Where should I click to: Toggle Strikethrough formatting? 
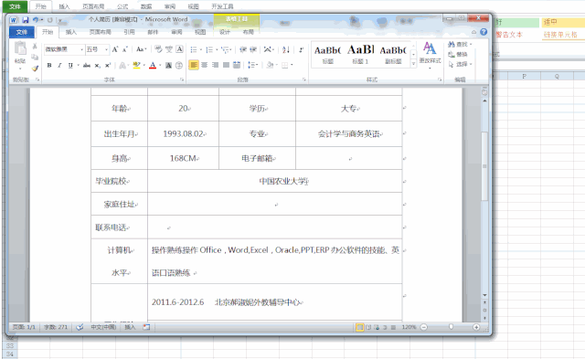(x=87, y=65)
